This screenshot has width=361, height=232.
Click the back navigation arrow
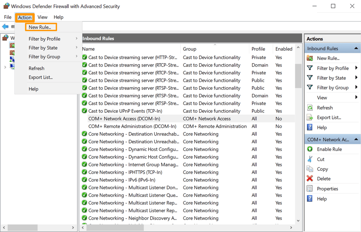(5, 26)
